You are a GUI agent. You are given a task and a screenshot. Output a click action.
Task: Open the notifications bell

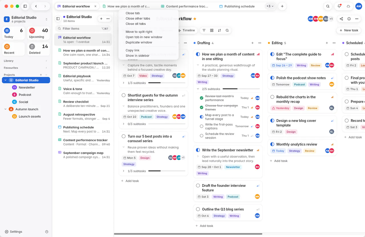click(339, 6)
